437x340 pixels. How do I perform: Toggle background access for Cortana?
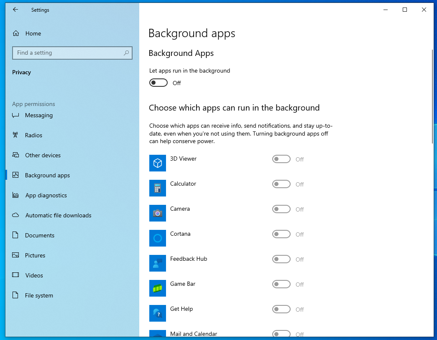click(x=281, y=234)
